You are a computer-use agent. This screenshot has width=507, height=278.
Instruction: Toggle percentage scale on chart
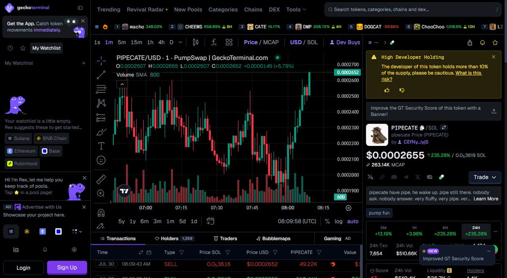pyautogui.click(x=327, y=221)
